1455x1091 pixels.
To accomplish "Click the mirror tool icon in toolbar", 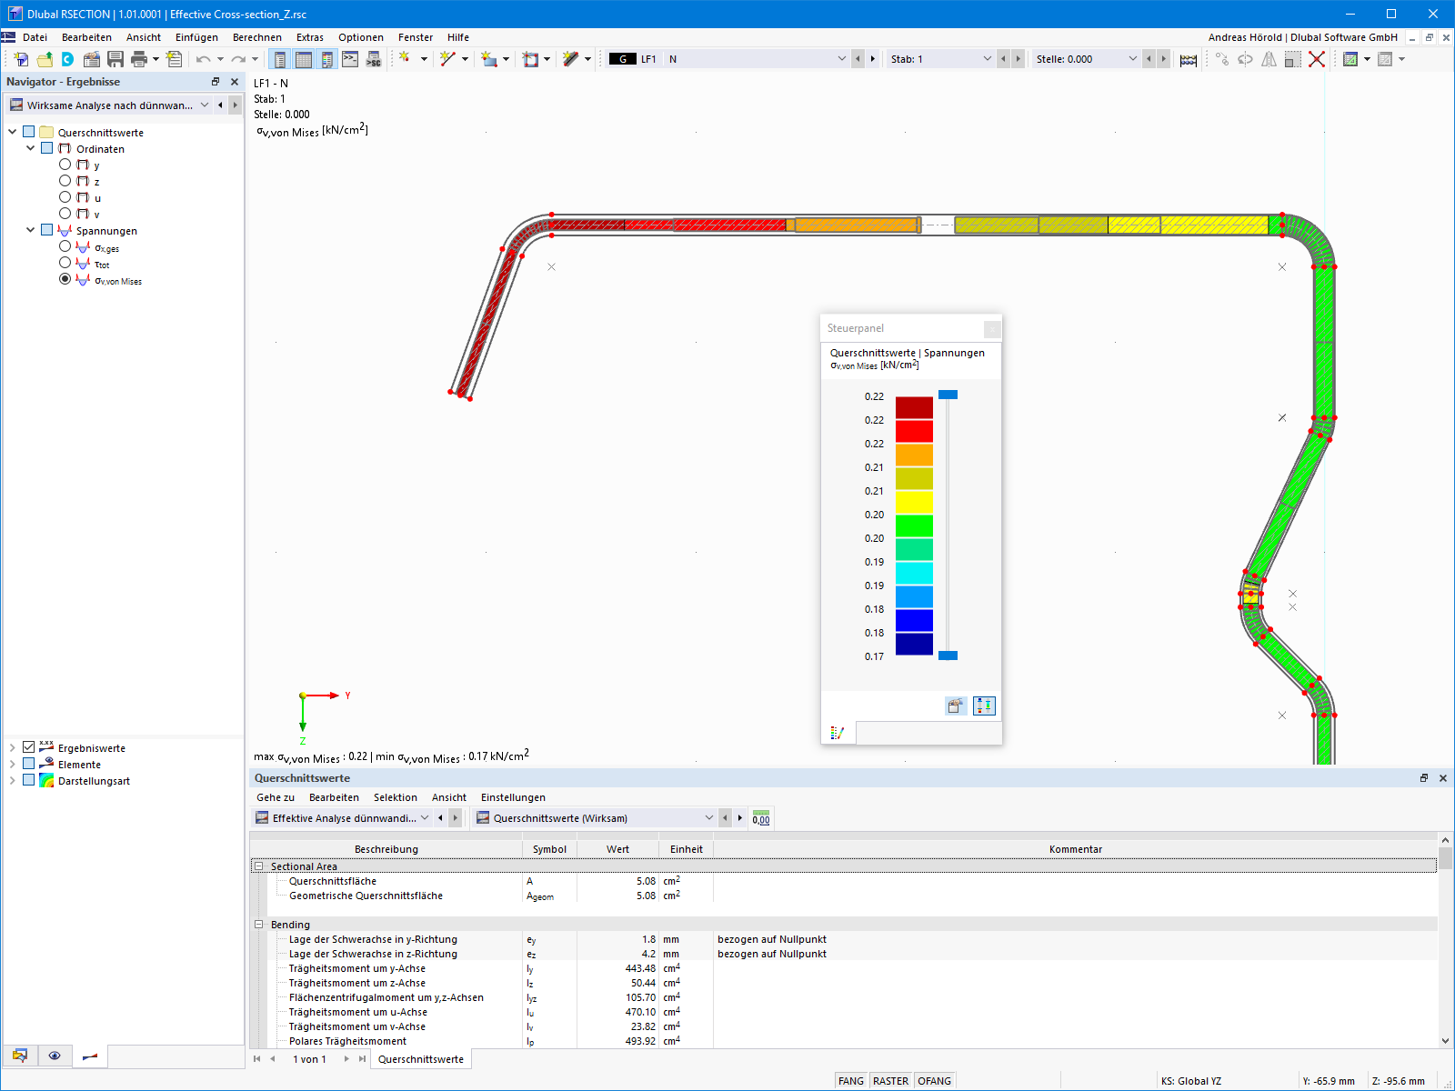I will (1269, 59).
